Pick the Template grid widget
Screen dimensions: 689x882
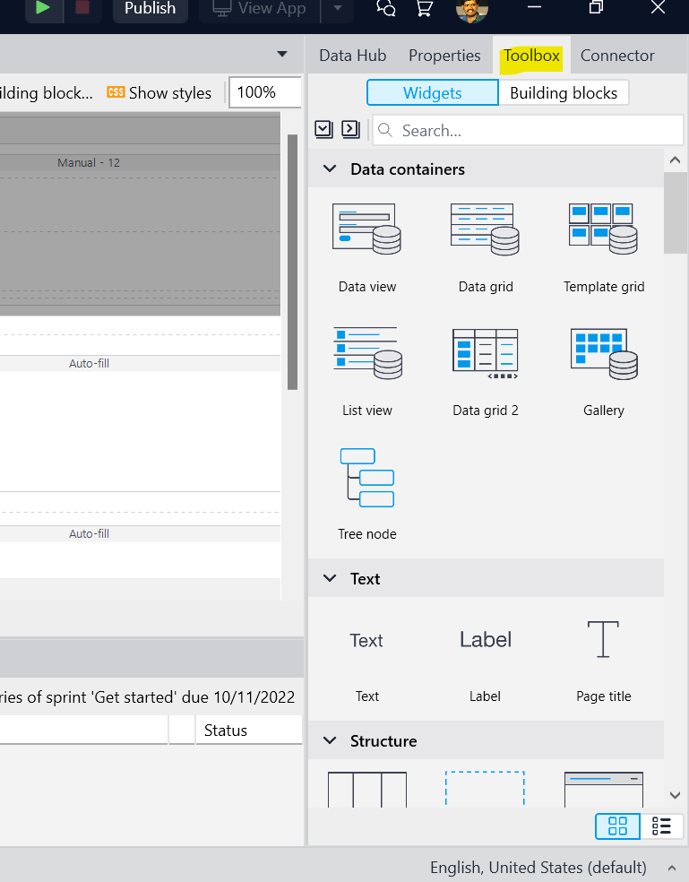(x=603, y=229)
